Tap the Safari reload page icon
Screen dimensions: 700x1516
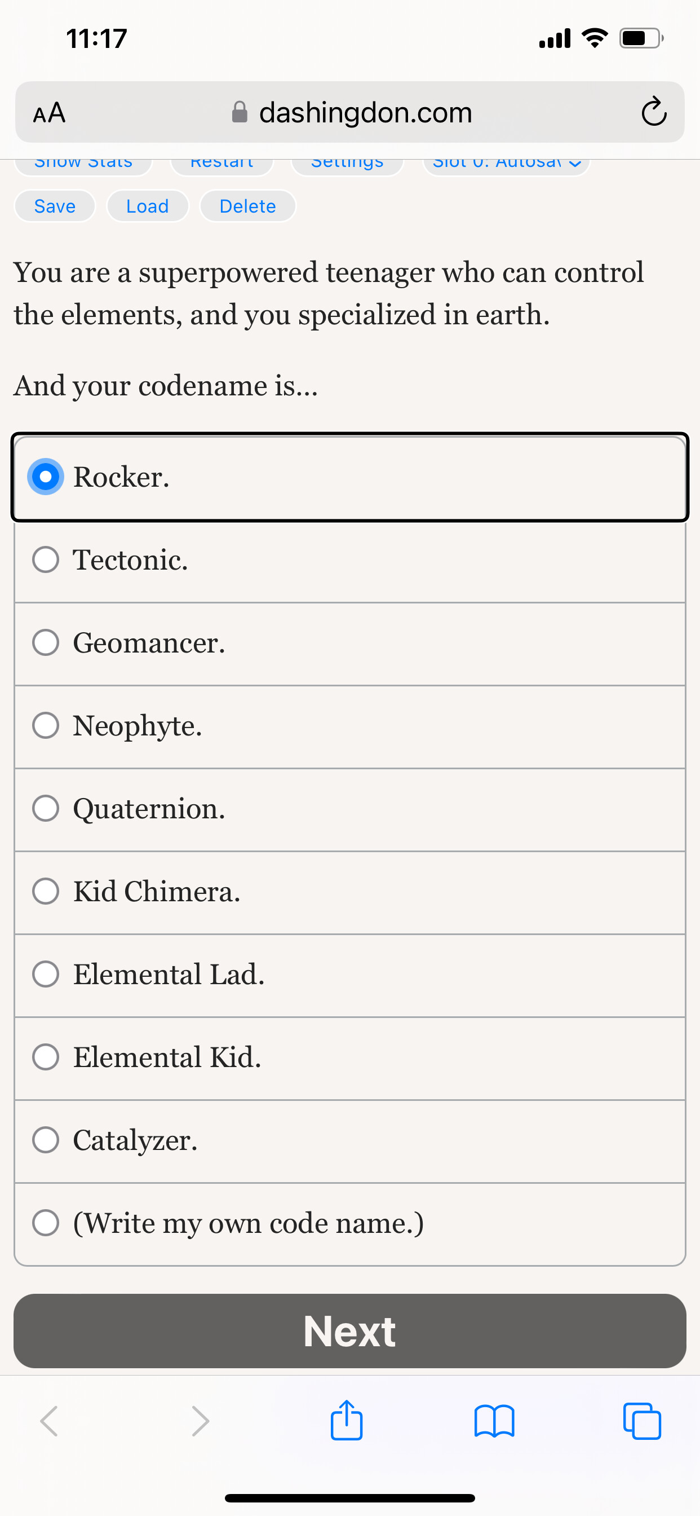(x=654, y=112)
